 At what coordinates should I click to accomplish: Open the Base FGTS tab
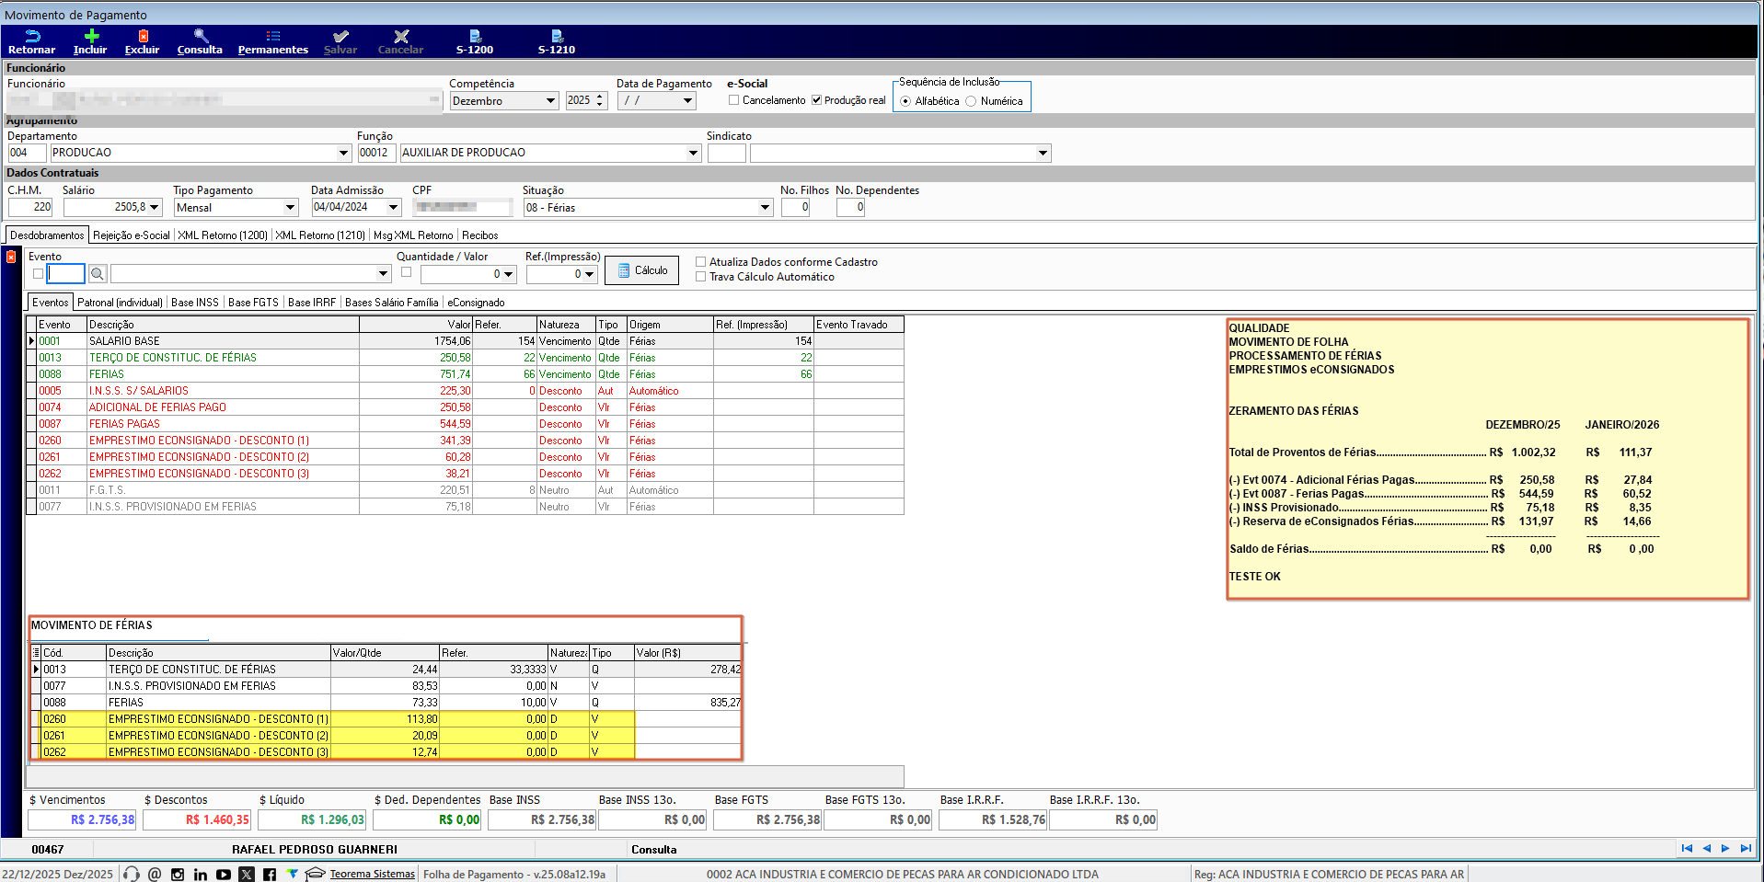[253, 303]
